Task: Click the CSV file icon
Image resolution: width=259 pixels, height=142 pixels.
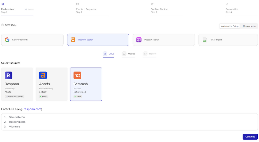Action: click(x=205, y=40)
